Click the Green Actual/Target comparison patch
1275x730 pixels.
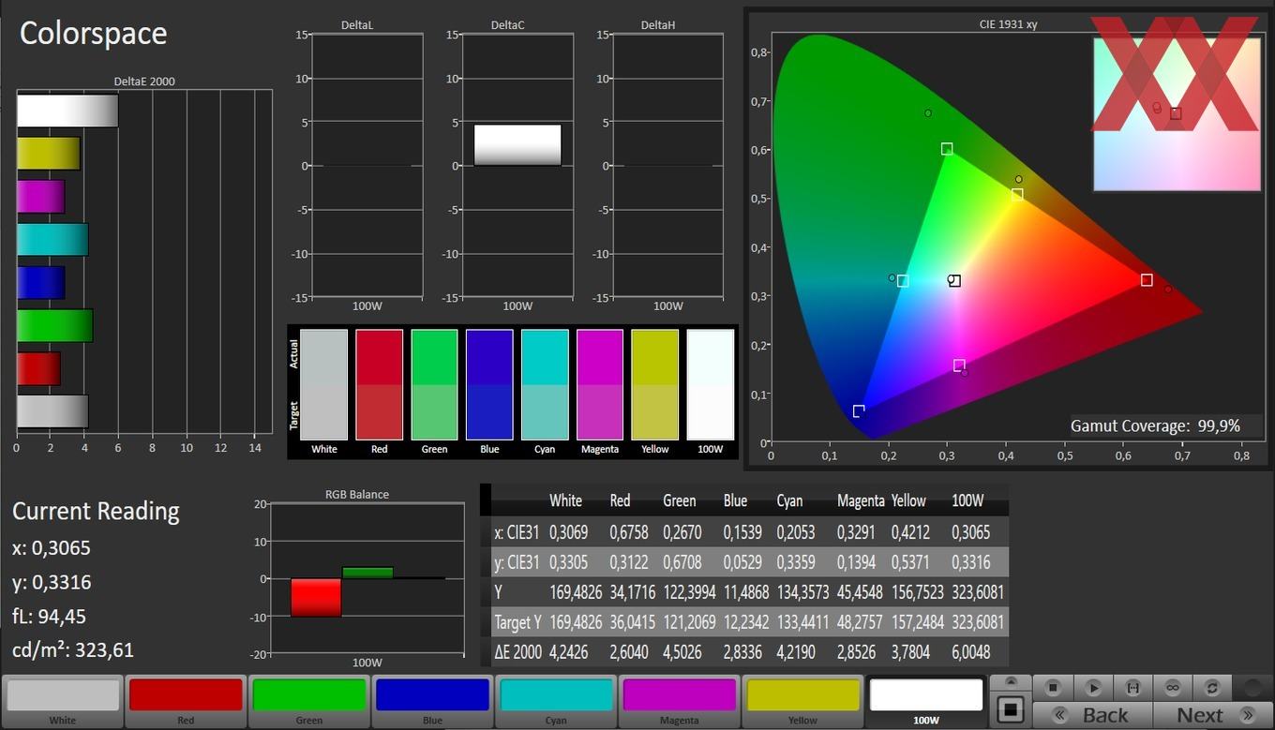coord(434,384)
